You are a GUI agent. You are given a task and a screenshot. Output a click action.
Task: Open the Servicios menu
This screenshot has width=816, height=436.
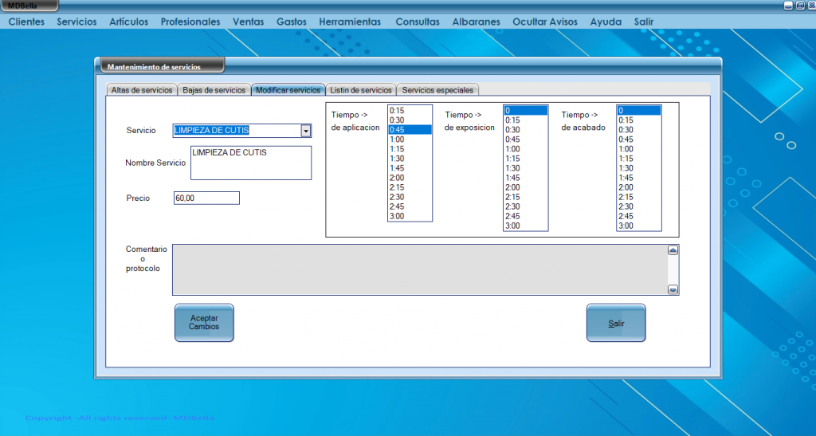pos(76,22)
